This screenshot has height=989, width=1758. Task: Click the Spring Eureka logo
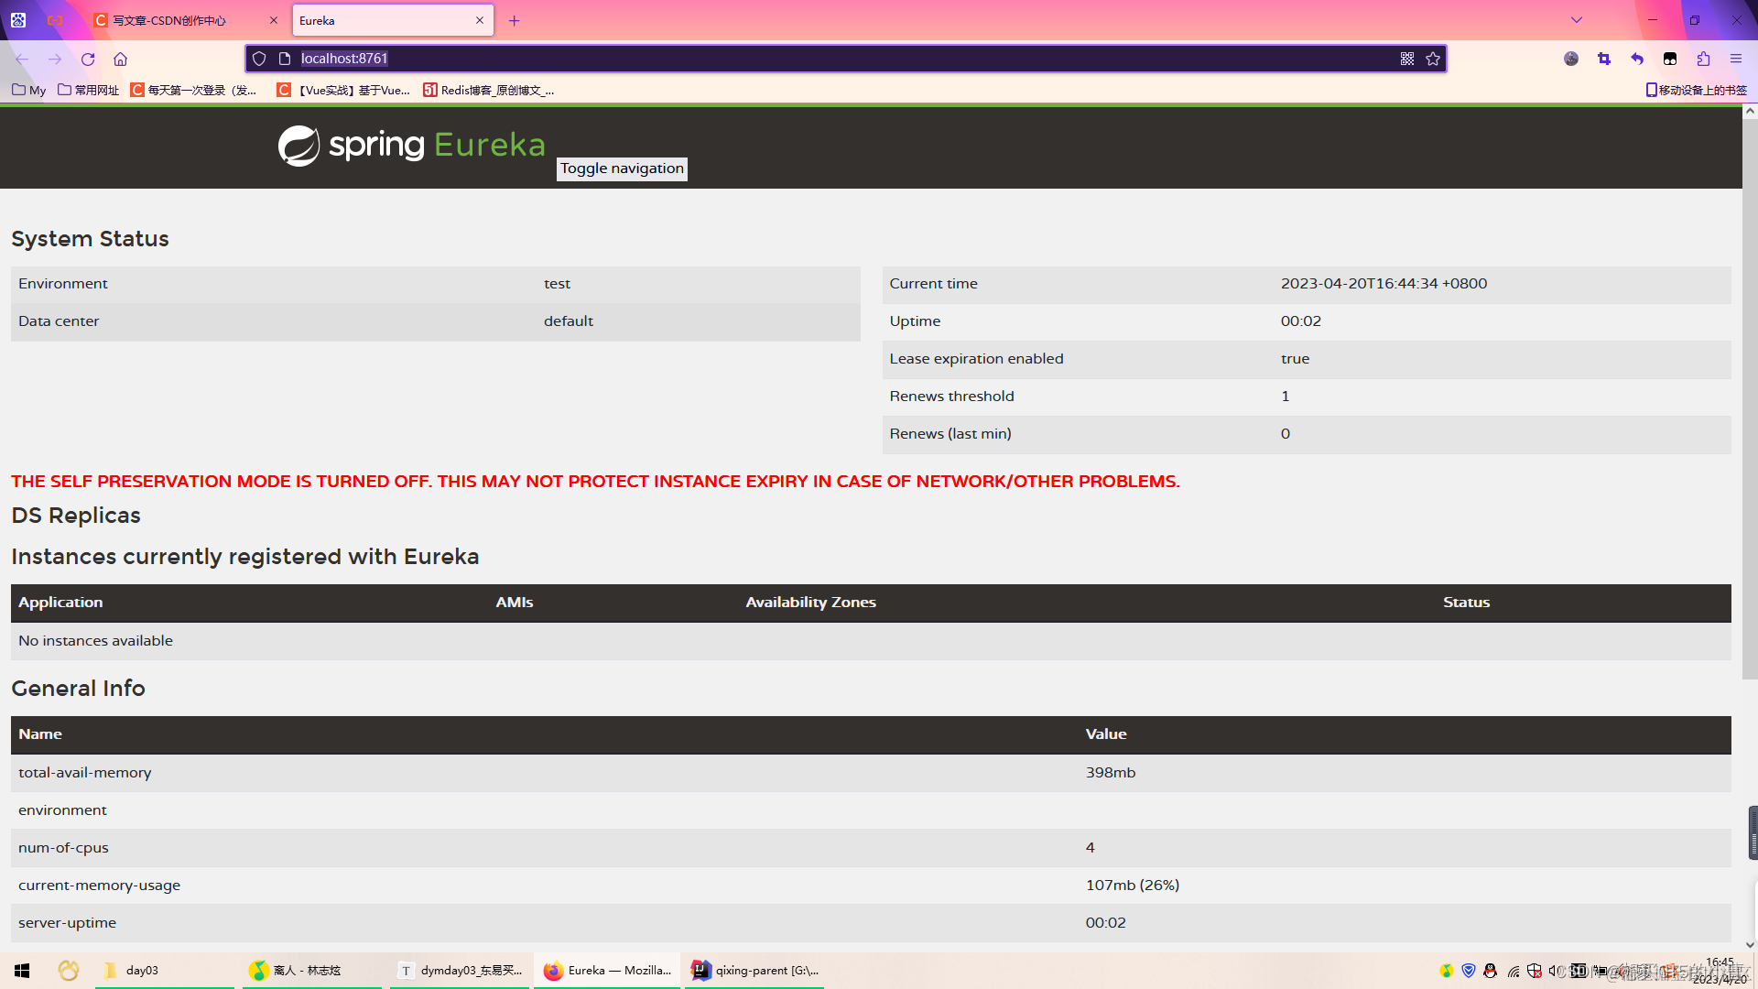coord(411,145)
